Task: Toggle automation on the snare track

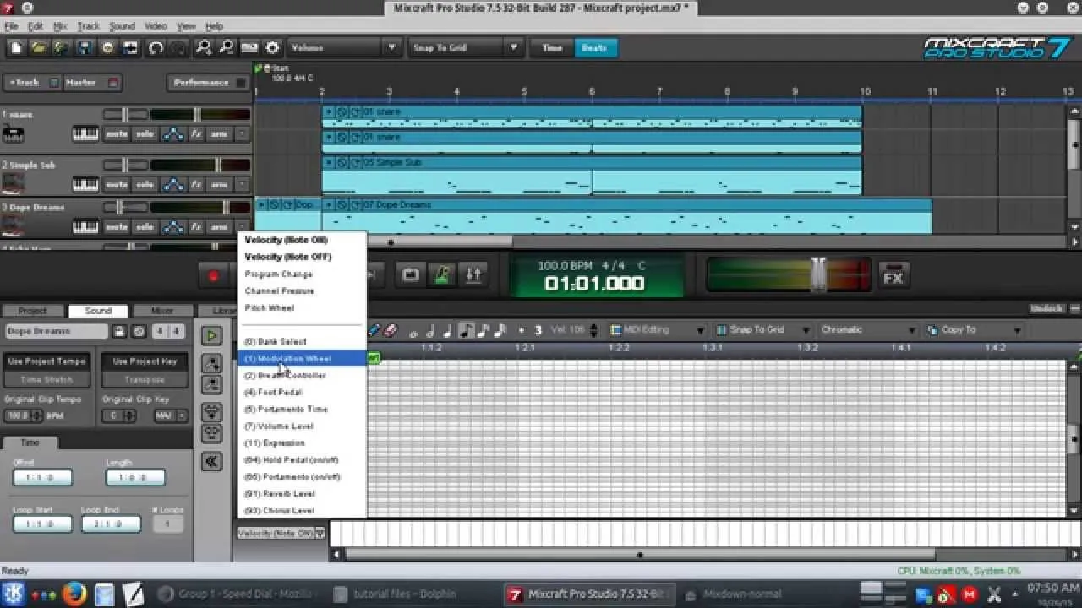Action: click(x=172, y=134)
